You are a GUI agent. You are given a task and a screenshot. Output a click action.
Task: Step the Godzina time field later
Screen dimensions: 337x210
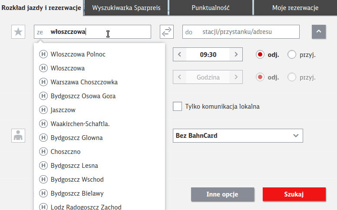236,77
